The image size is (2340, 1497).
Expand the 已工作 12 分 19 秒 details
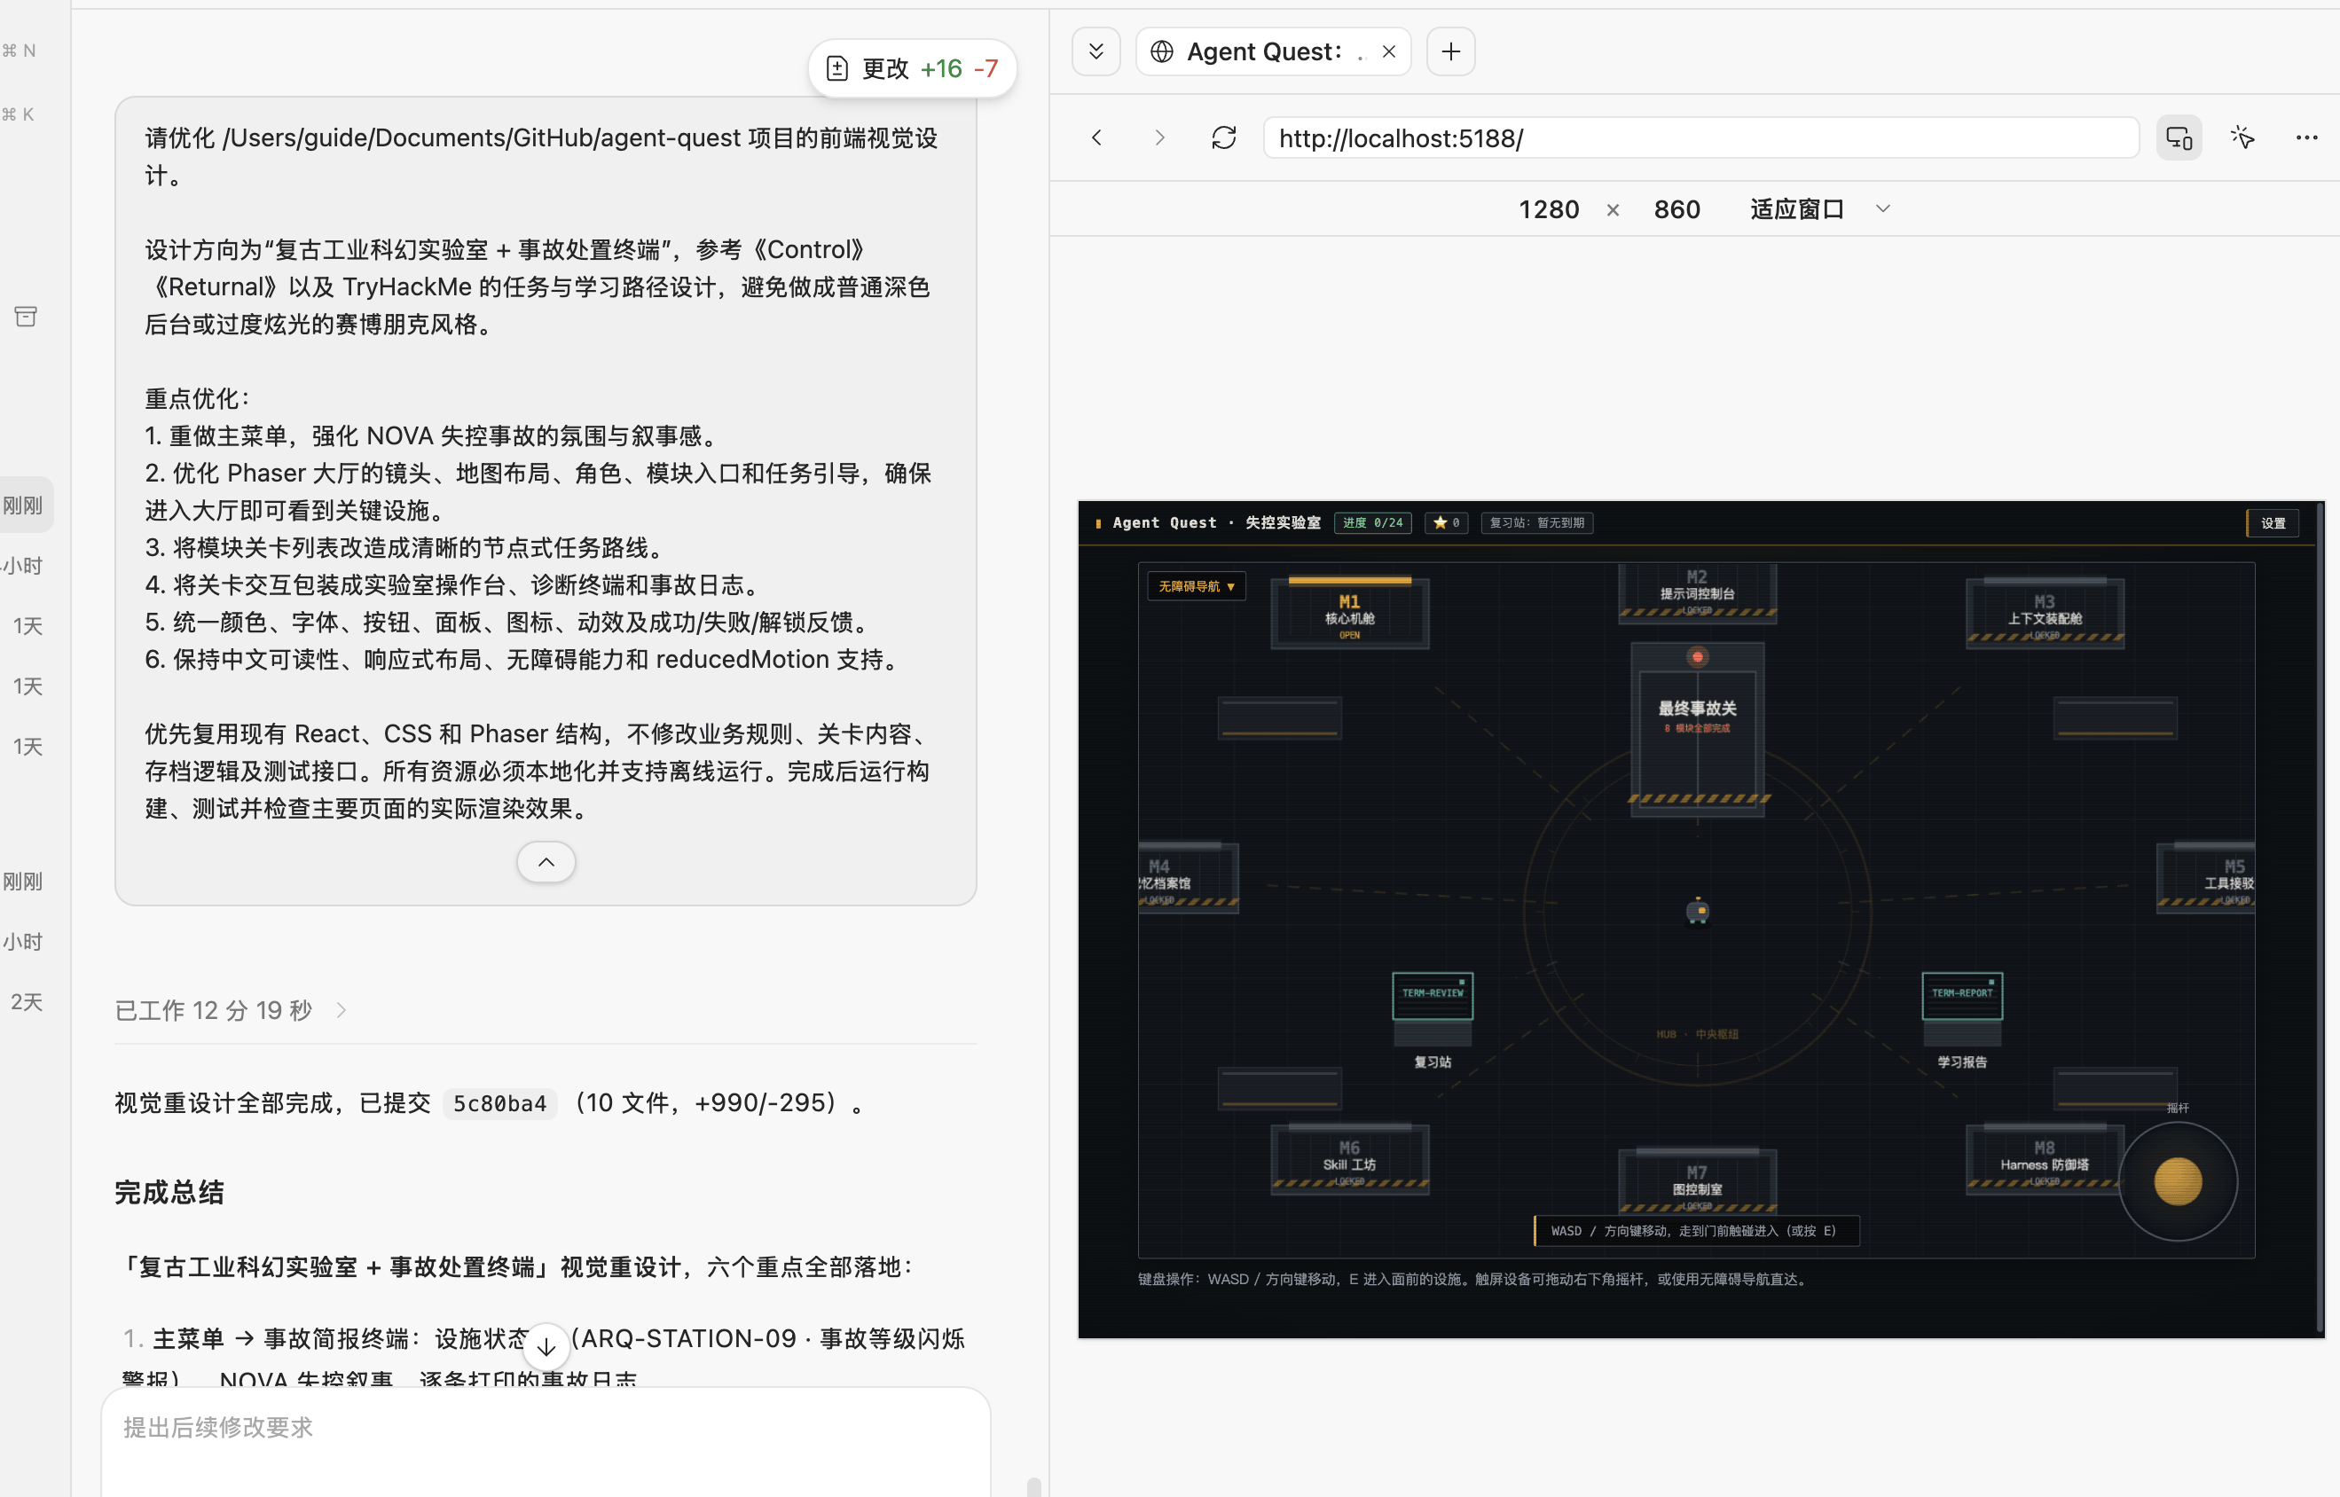coord(232,1010)
